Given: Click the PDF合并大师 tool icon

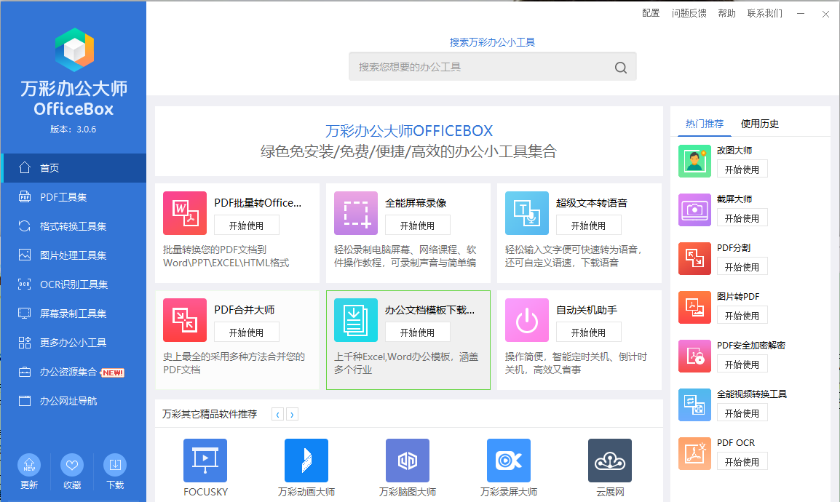Looking at the screenshot, I should click(x=185, y=320).
